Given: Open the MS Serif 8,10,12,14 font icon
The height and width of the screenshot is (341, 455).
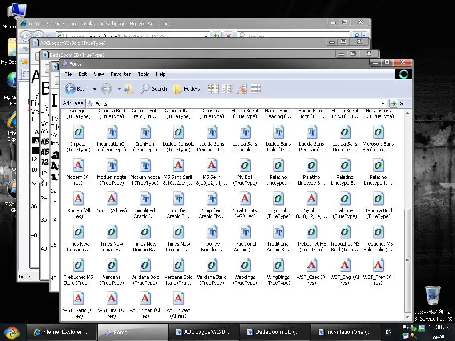Looking at the screenshot, I should [212, 166].
